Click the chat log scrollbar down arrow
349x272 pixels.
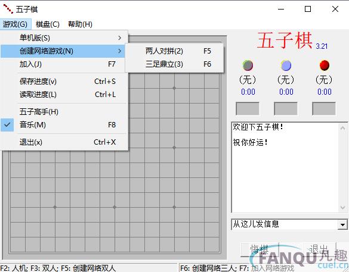[343, 207]
